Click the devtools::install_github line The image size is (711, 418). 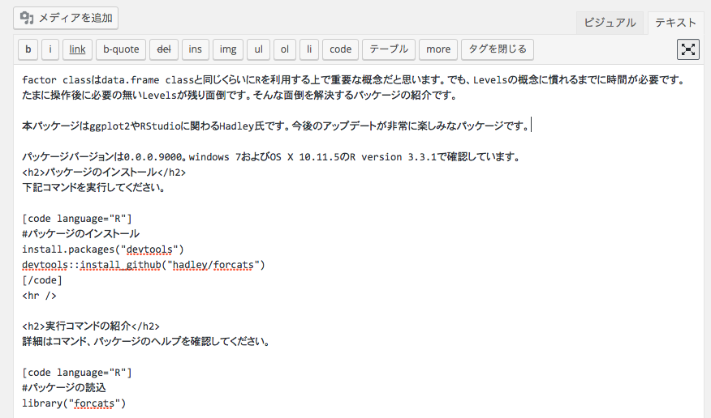point(144,265)
